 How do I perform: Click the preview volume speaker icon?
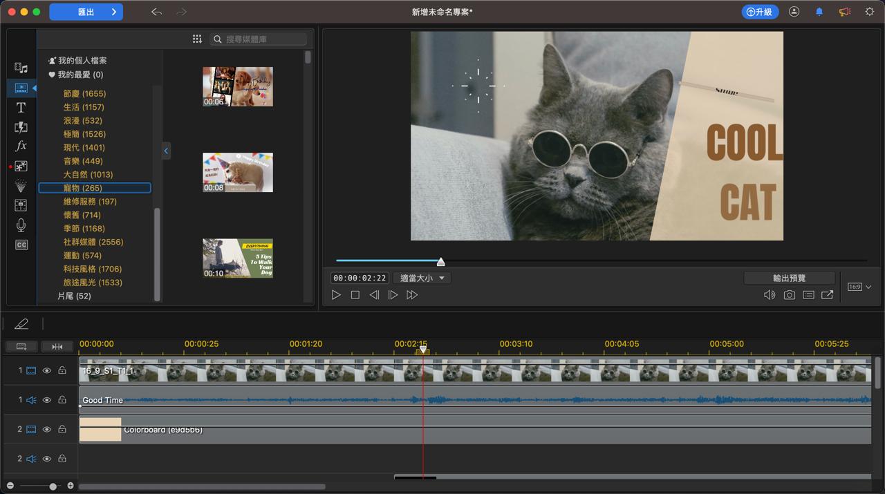click(x=769, y=295)
